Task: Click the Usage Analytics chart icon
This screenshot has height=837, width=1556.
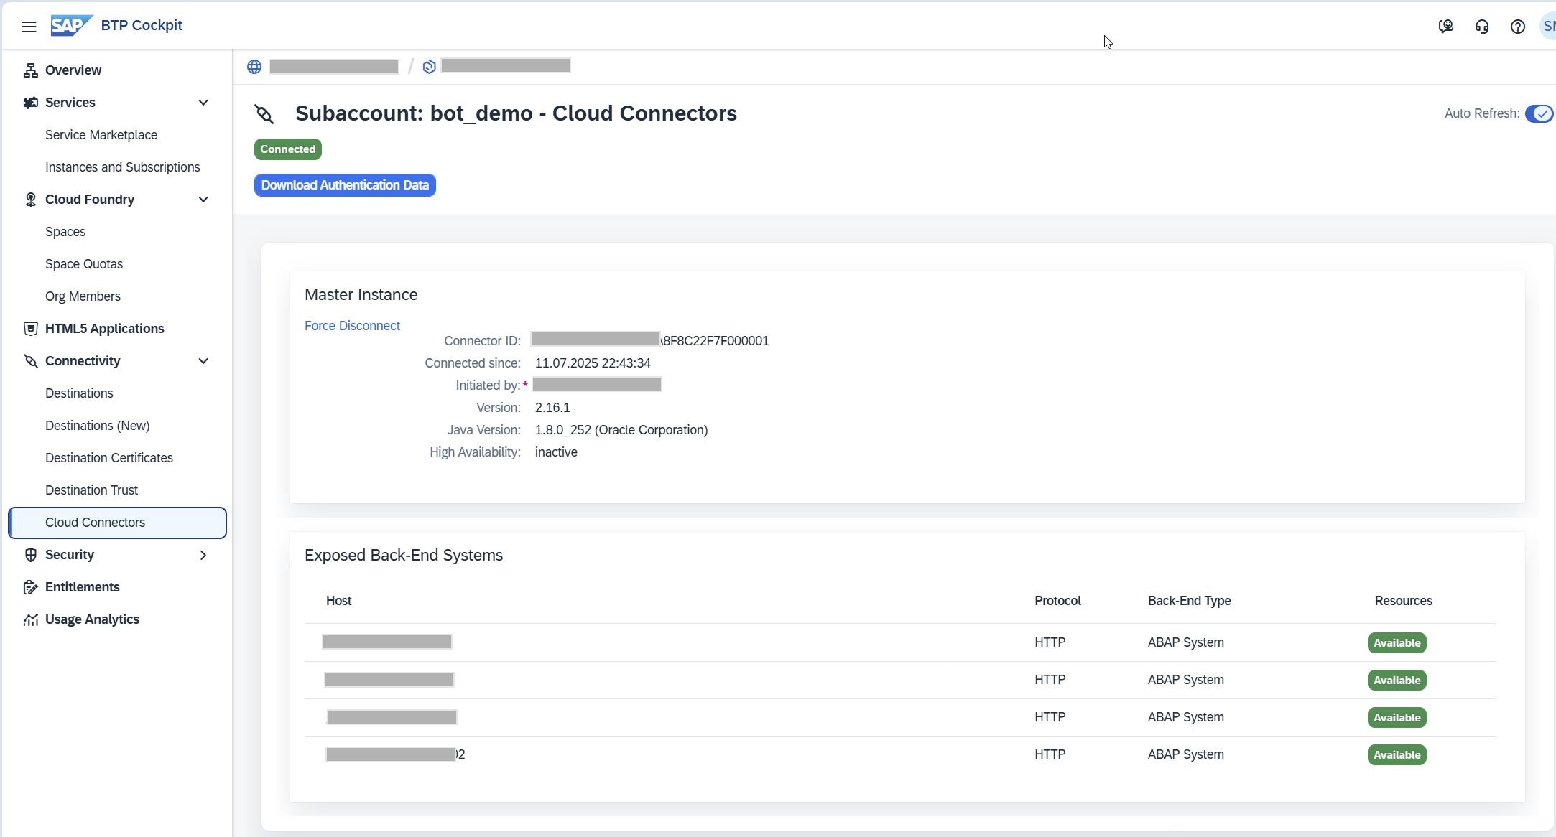Action: pos(30,619)
